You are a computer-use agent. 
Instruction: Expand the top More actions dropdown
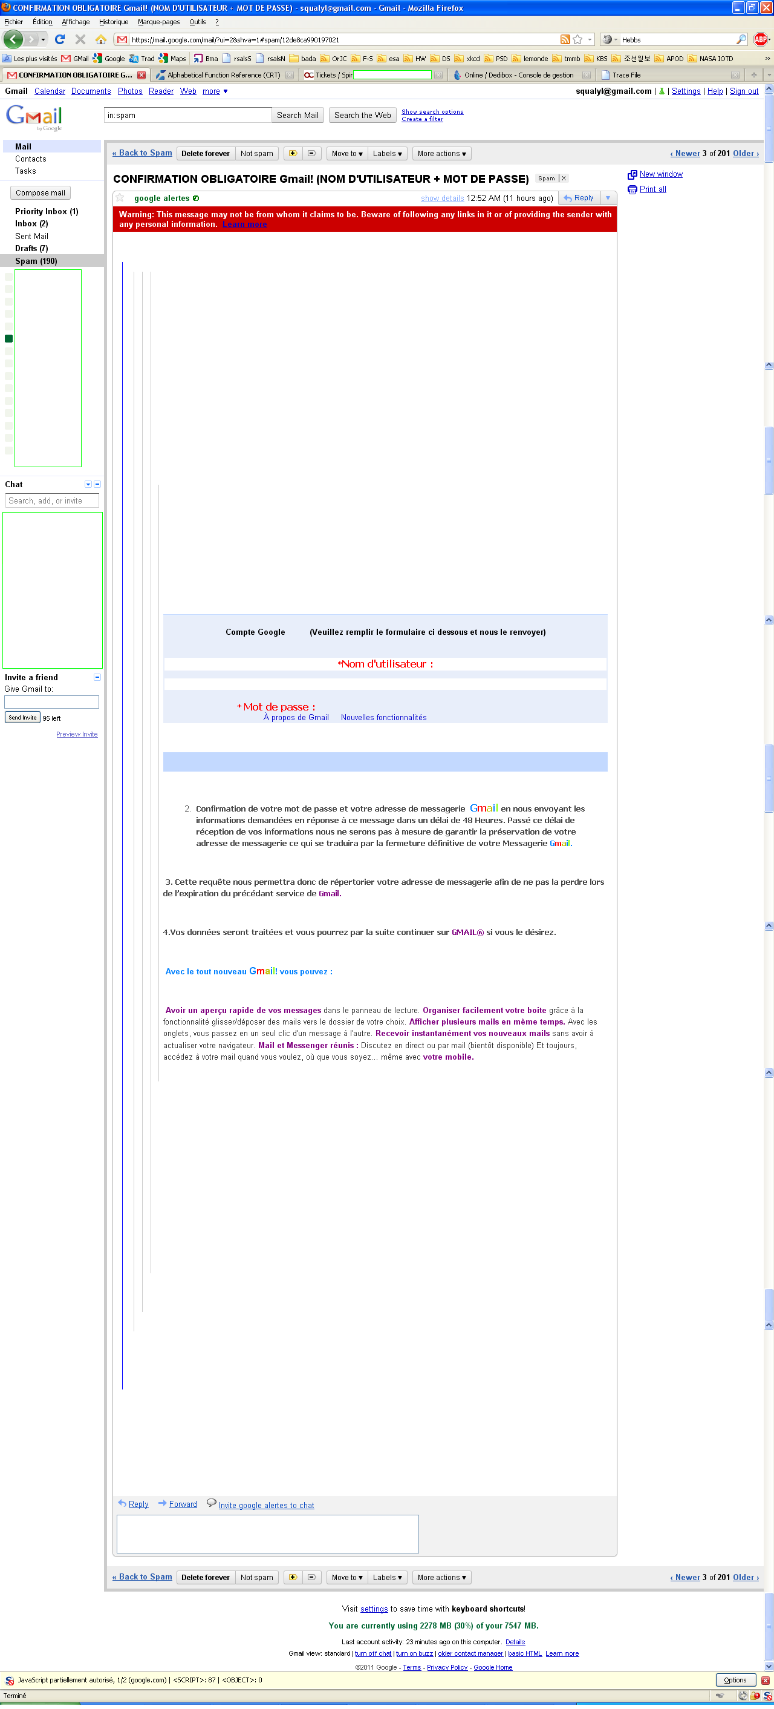click(441, 153)
